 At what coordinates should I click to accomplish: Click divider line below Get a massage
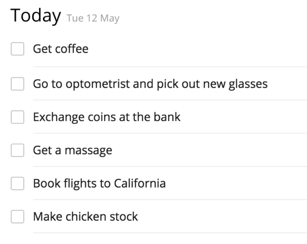pos(170,166)
